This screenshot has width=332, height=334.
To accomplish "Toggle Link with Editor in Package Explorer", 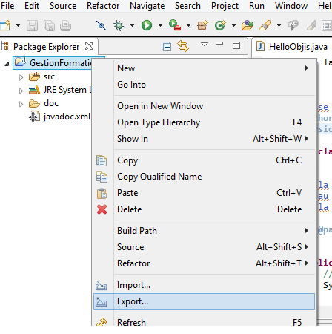I will [x=183, y=46].
